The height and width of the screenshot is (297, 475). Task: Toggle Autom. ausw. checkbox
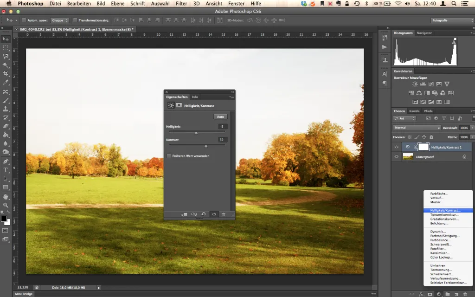[24, 20]
